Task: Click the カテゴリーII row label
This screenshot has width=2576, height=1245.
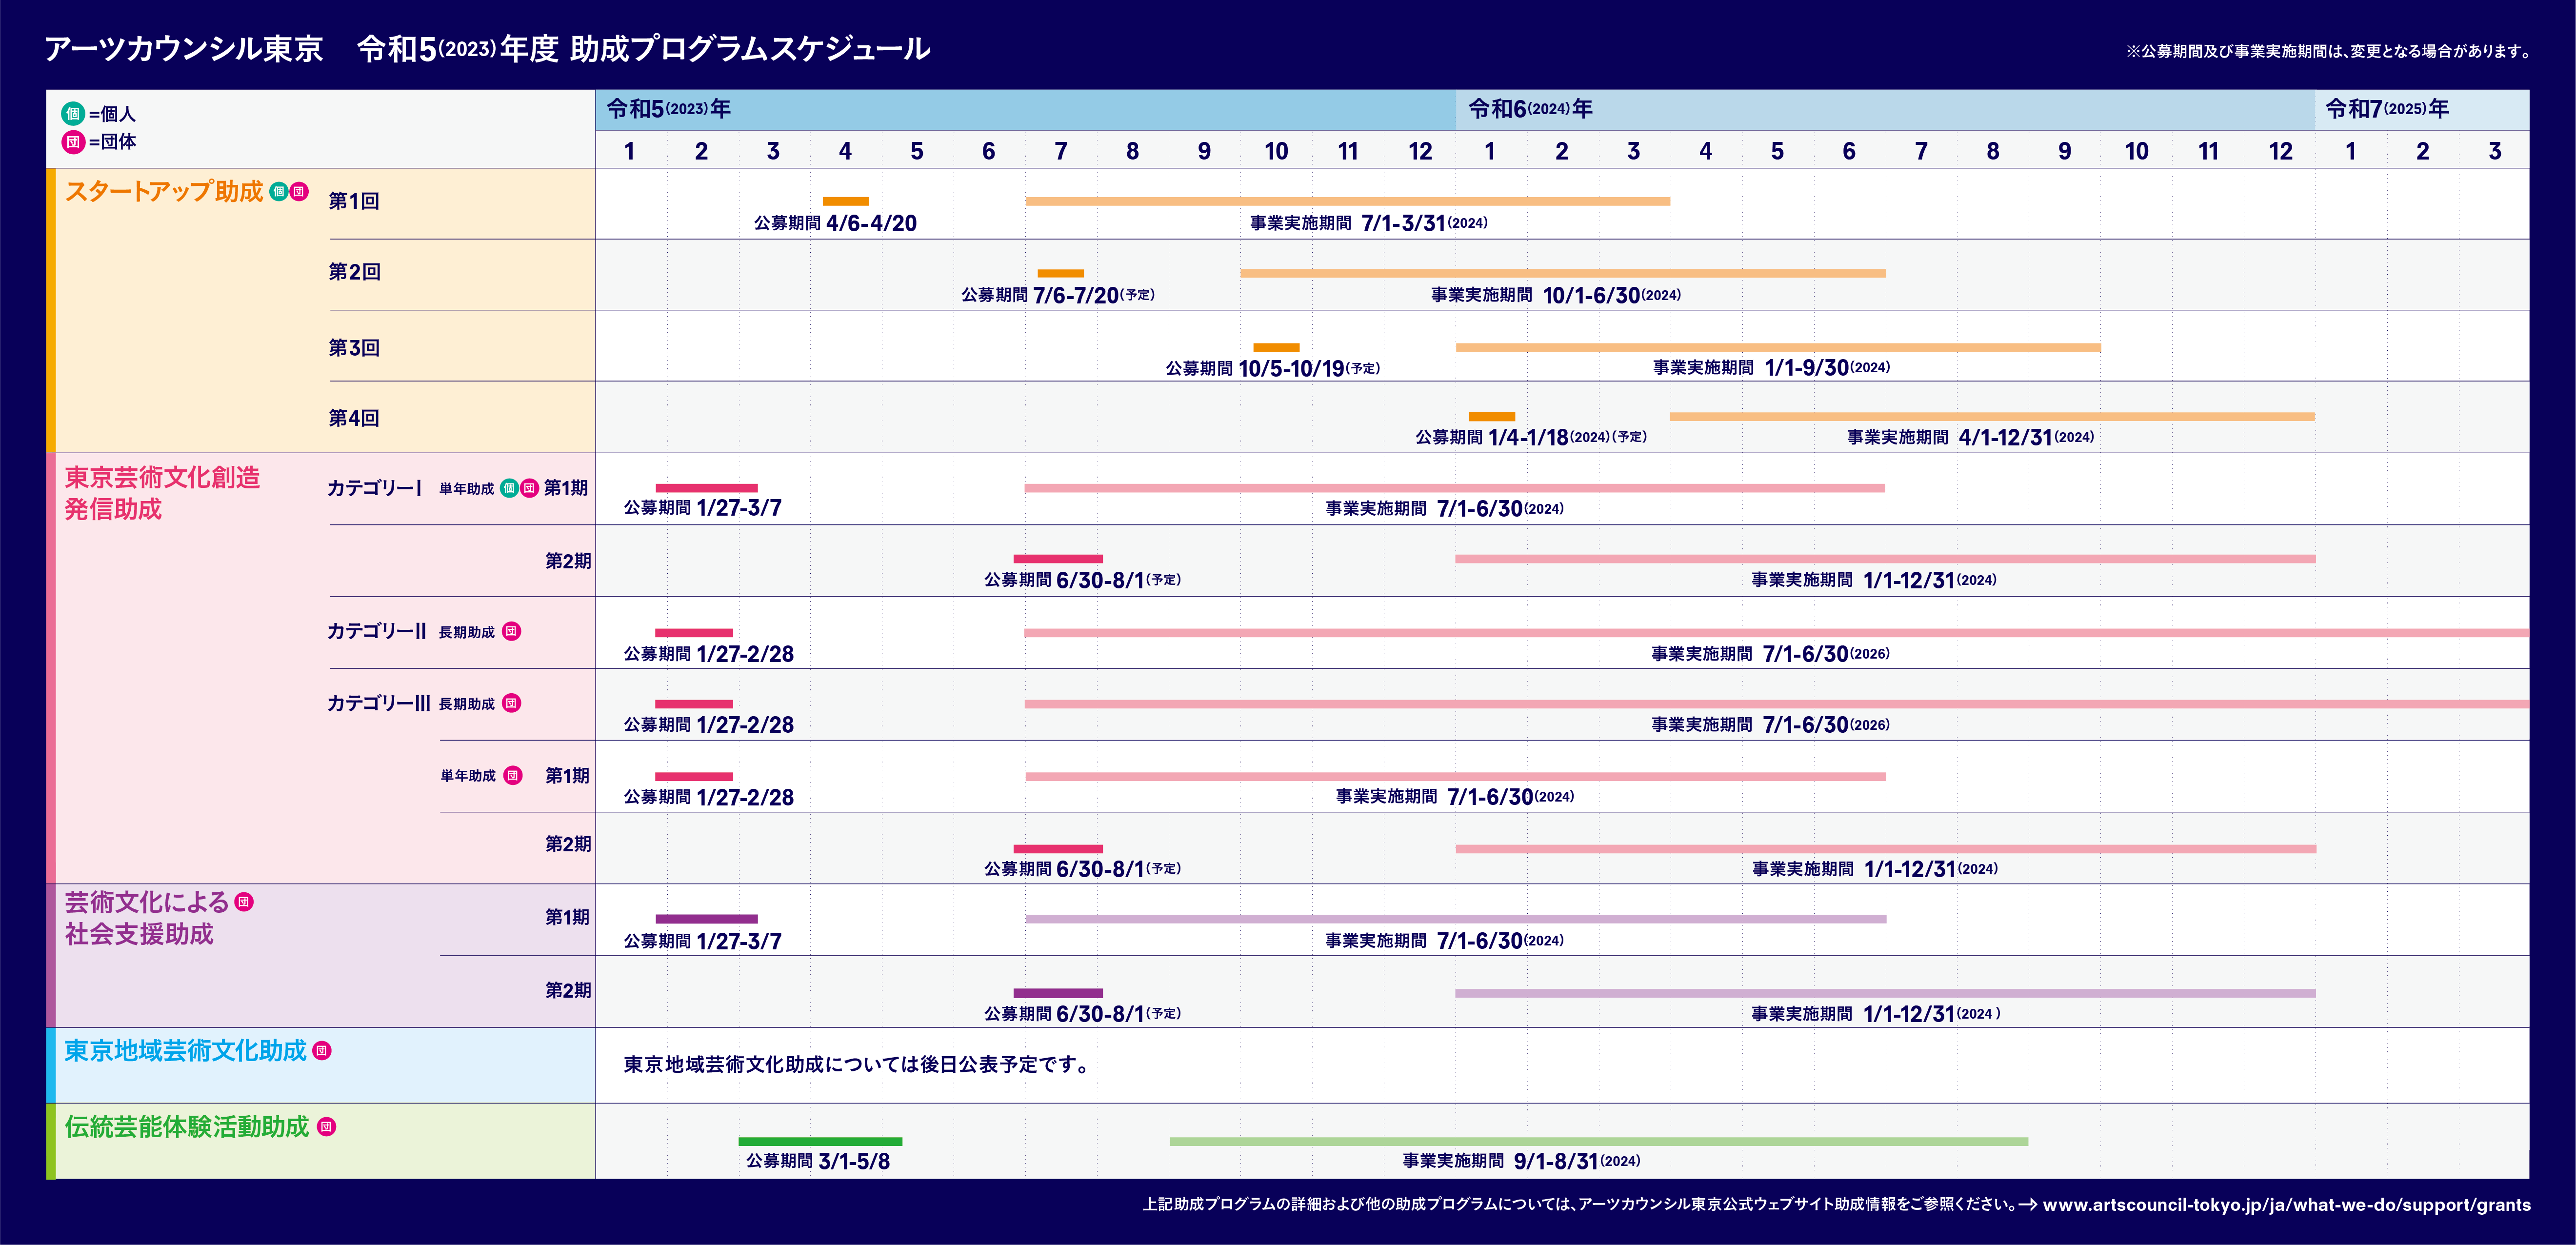Action: (x=377, y=631)
